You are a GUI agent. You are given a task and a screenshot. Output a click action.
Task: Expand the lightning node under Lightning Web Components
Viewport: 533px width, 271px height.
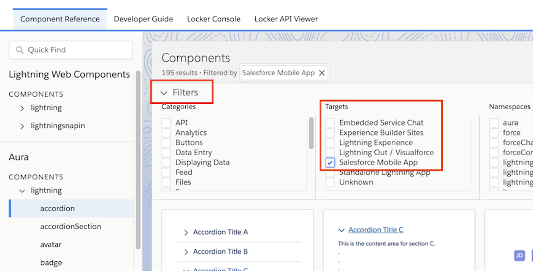click(x=22, y=108)
